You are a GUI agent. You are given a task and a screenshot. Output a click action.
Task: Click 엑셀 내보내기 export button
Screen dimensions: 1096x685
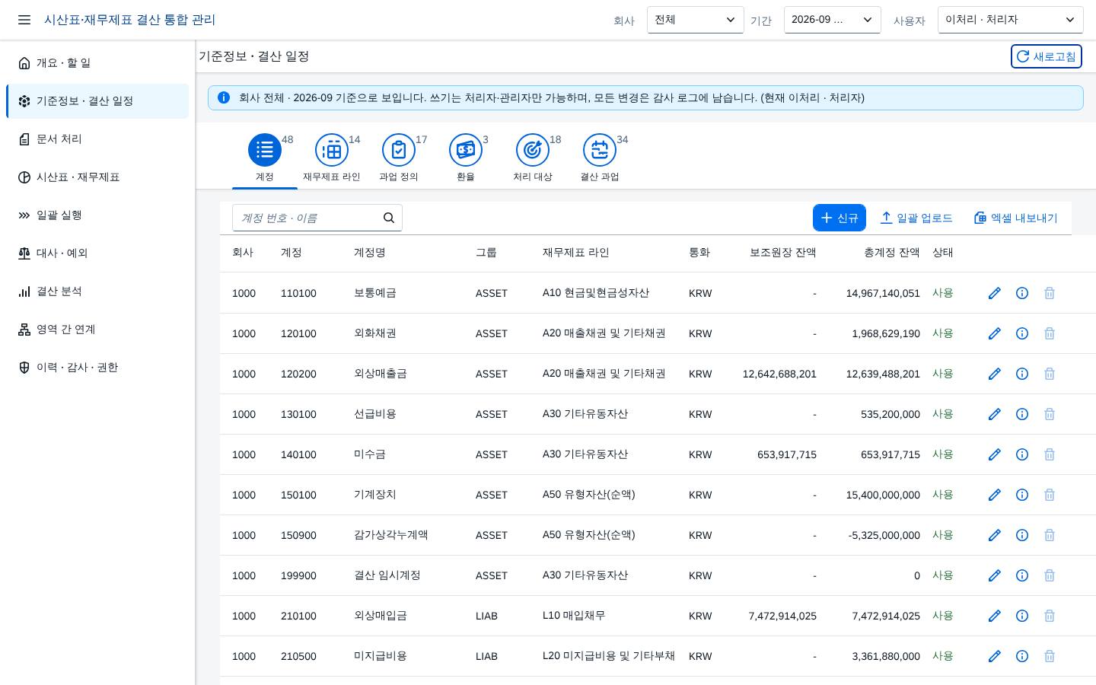pos(1016,218)
